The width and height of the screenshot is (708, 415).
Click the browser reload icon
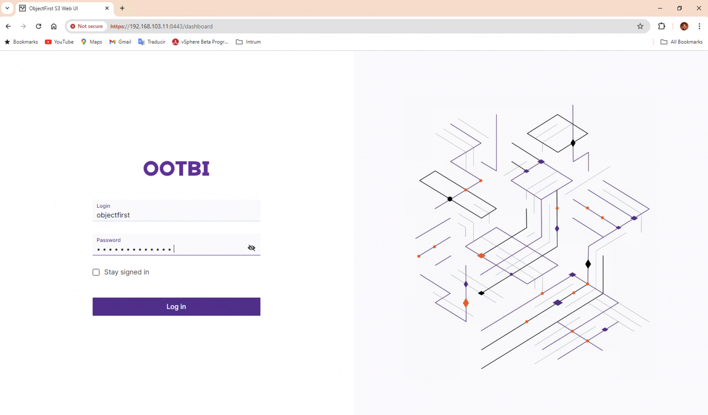coord(38,26)
